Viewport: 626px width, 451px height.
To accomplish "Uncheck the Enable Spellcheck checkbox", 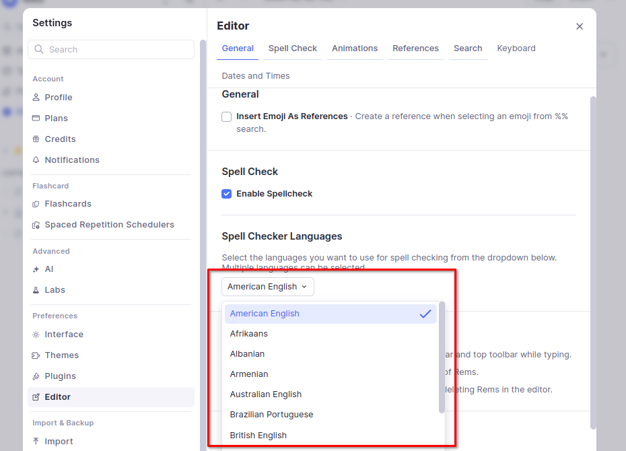I will point(227,194).
